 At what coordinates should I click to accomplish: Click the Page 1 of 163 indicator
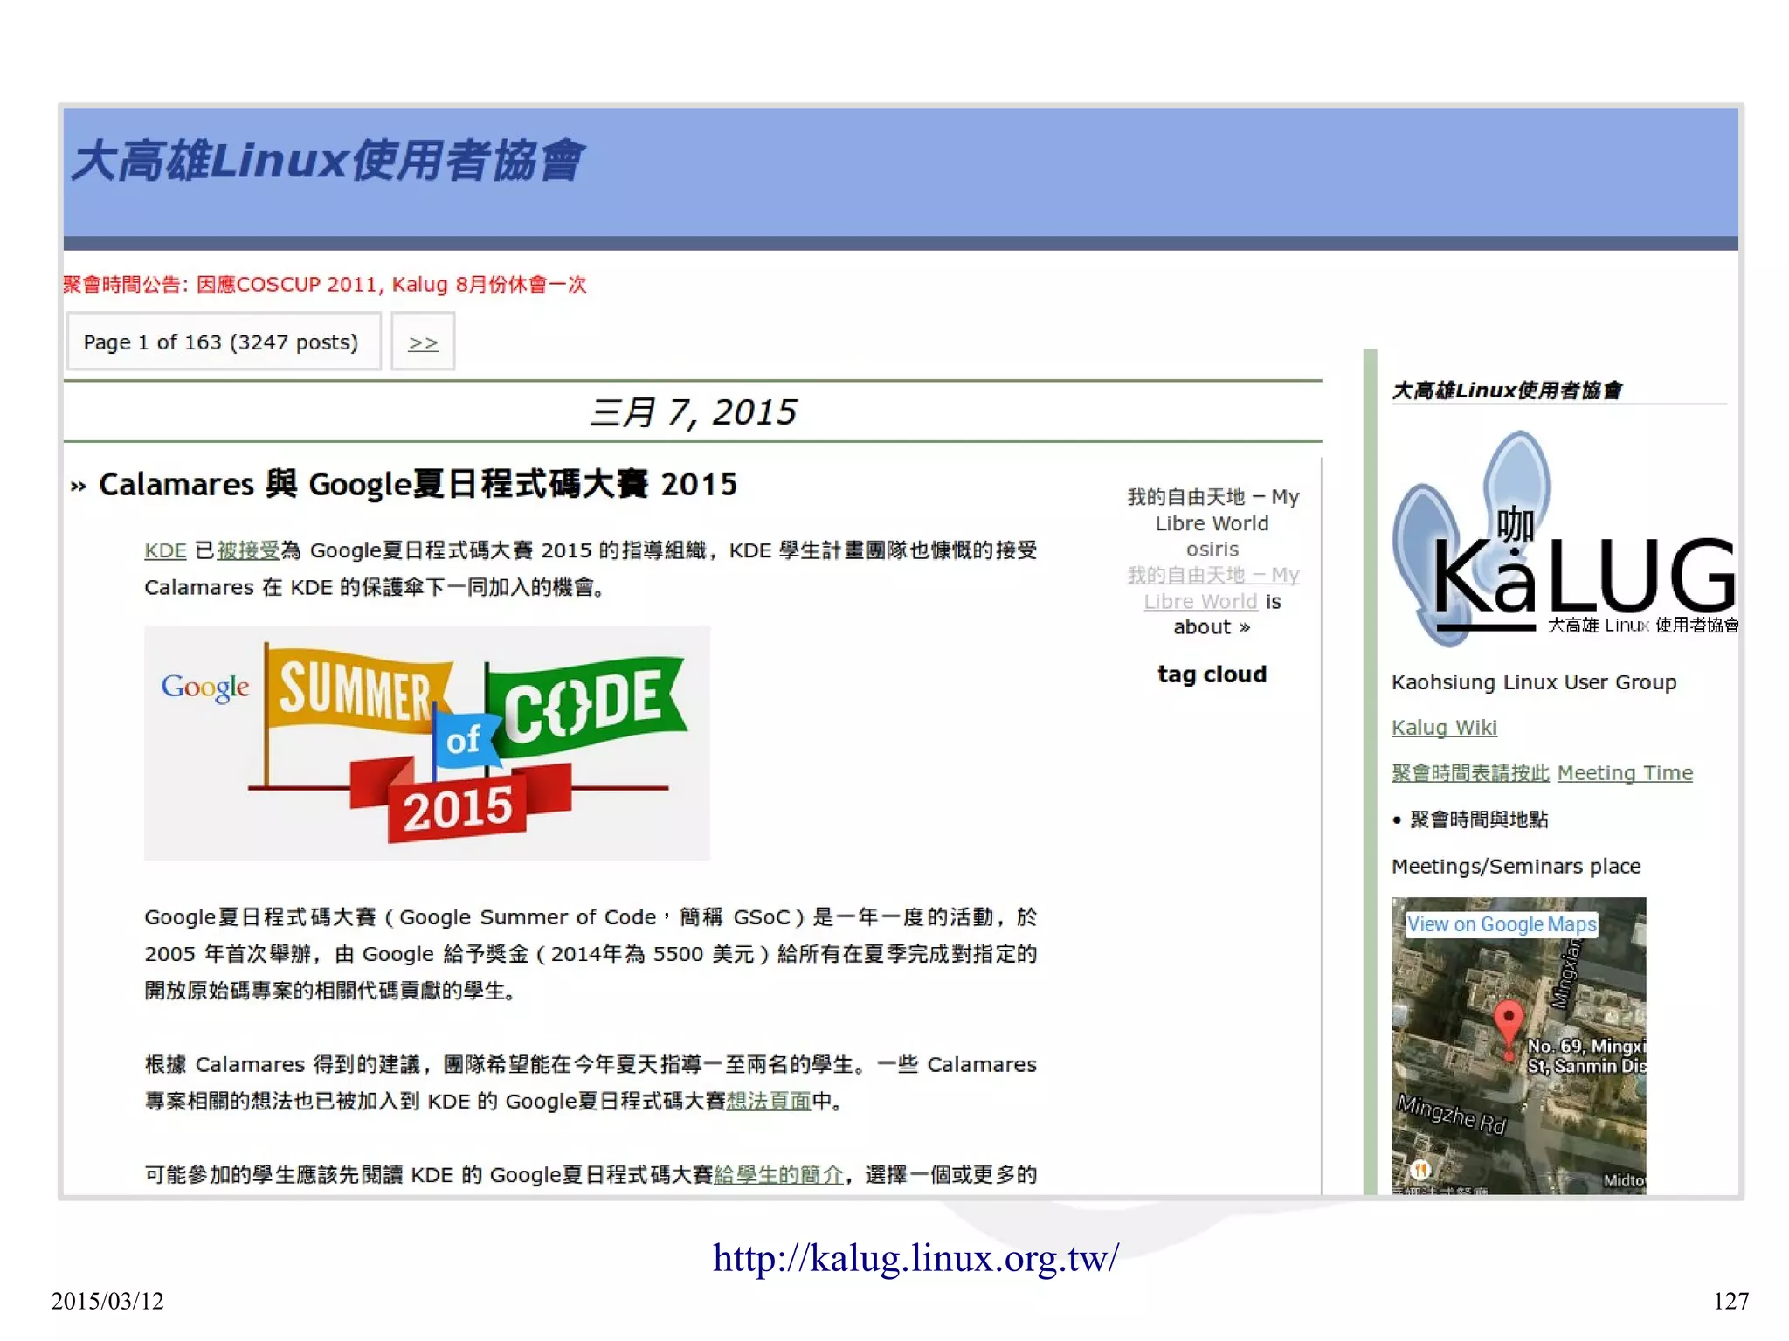point(224,342)
